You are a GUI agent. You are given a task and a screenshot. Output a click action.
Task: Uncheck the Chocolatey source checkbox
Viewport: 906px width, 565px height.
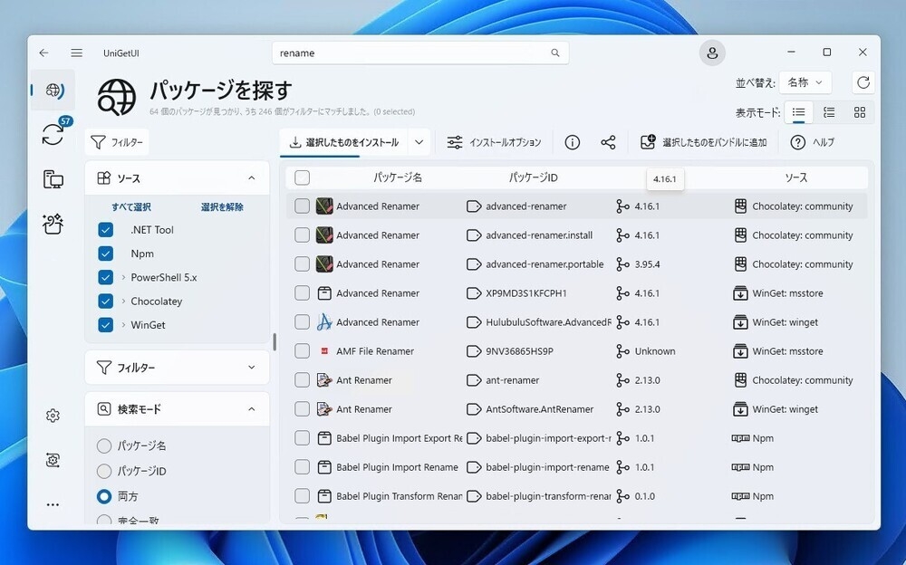(x=106, y=301)
